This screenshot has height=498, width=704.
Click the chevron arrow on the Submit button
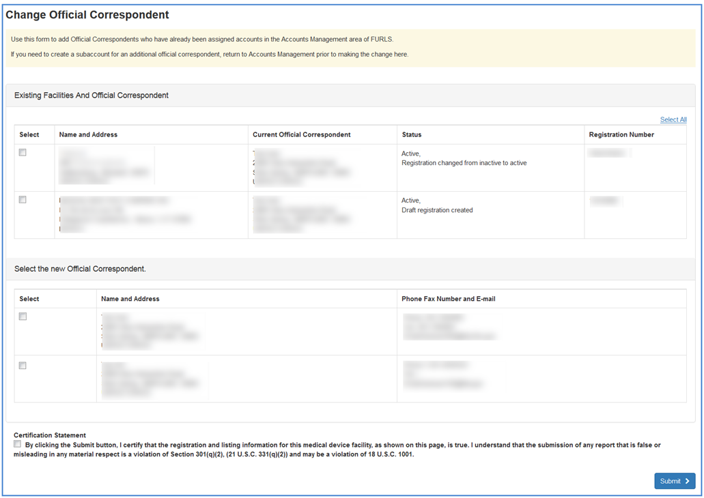[x=687, y=481]
